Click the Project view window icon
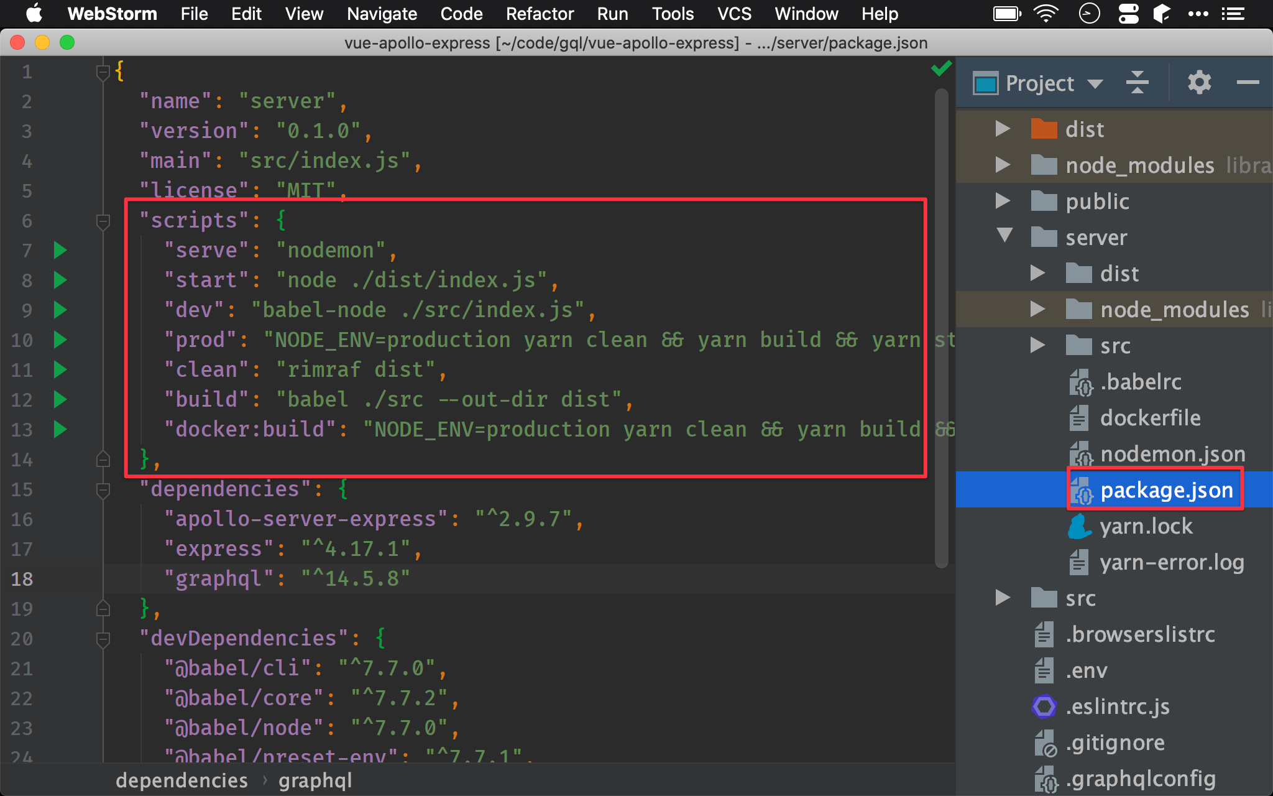Viewport: 1273px width, 796px height. click(x=986, y=83)
